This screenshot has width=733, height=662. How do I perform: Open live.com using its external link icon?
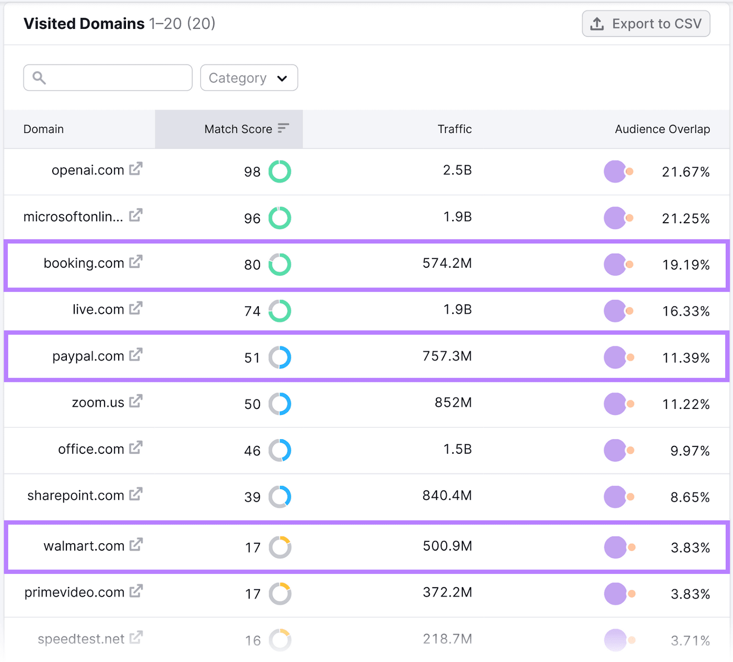[x=135, y=309]
